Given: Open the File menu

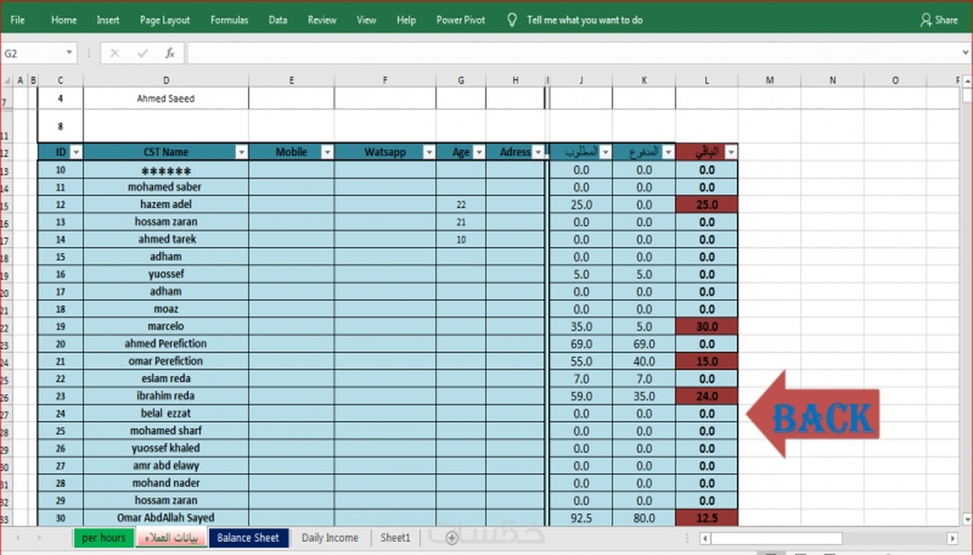Looking at the screenshot, I should tap(17, 20).
